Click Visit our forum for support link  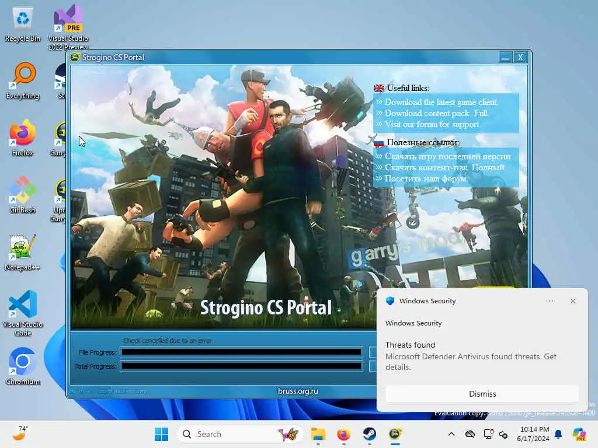[x=433, y=124]
